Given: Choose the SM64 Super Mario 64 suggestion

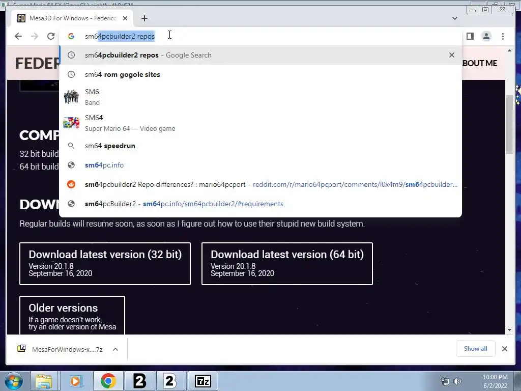Looking at the screenshot, I should (260, 123).
